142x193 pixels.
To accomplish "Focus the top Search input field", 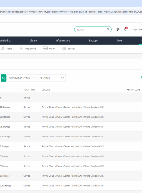I will coord(91,29).
